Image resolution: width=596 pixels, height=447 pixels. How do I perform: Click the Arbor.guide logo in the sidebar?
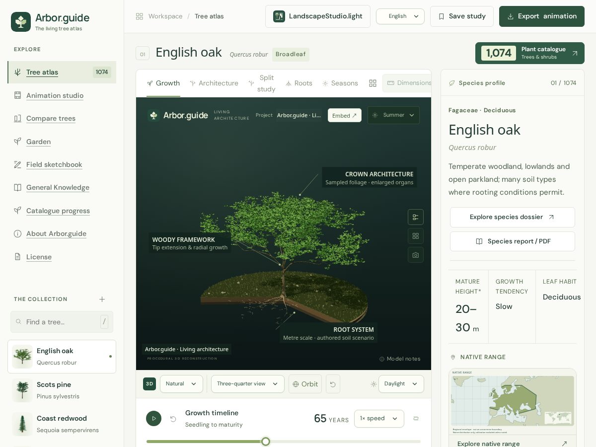click(21, 22)
